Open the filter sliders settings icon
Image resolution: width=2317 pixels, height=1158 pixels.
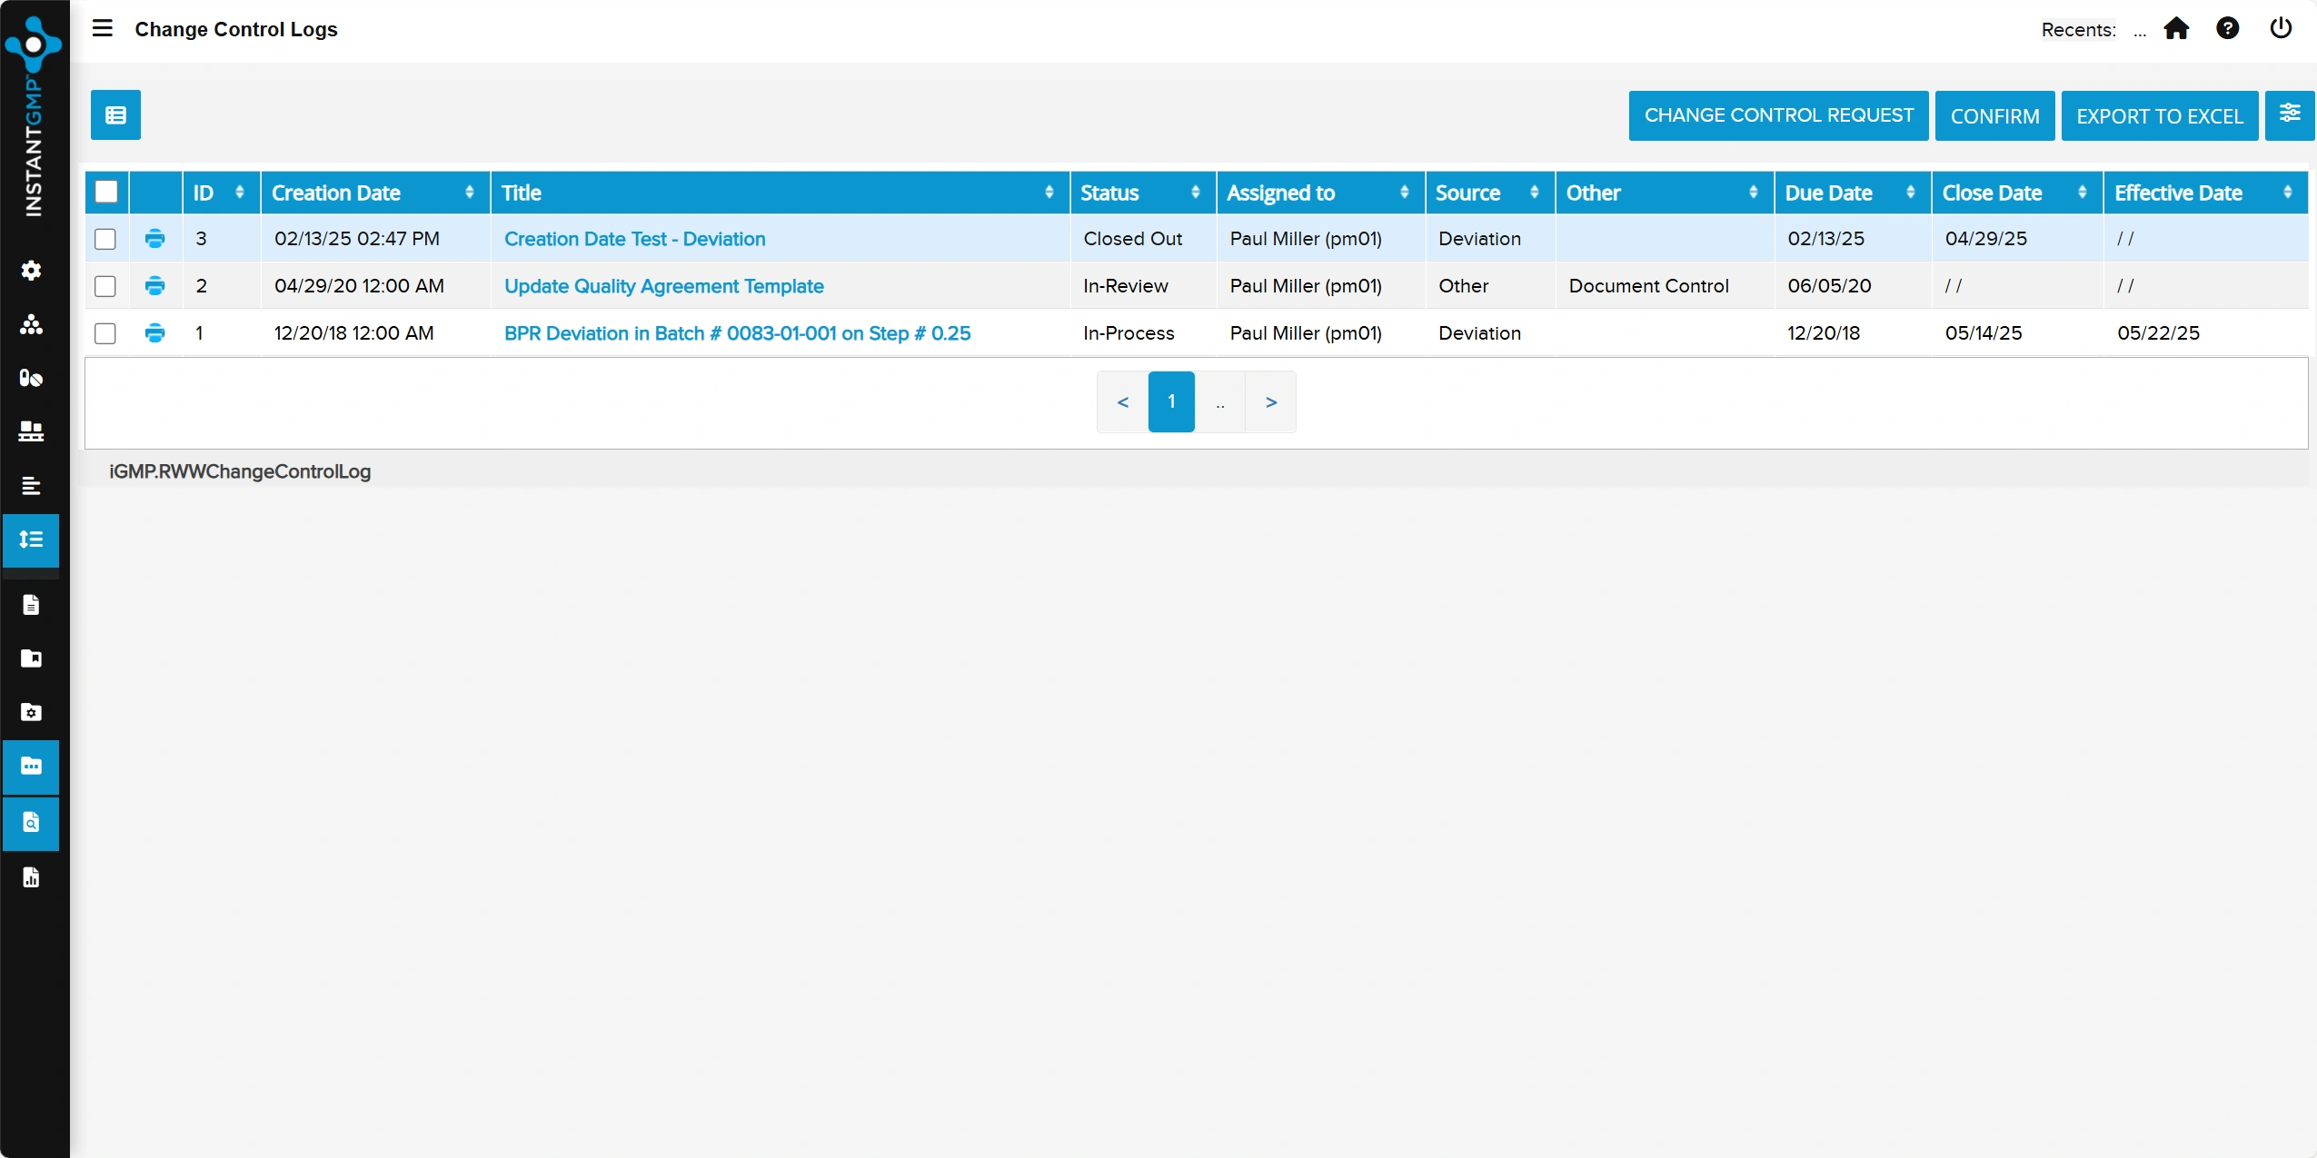click(x=2289, y=115)
